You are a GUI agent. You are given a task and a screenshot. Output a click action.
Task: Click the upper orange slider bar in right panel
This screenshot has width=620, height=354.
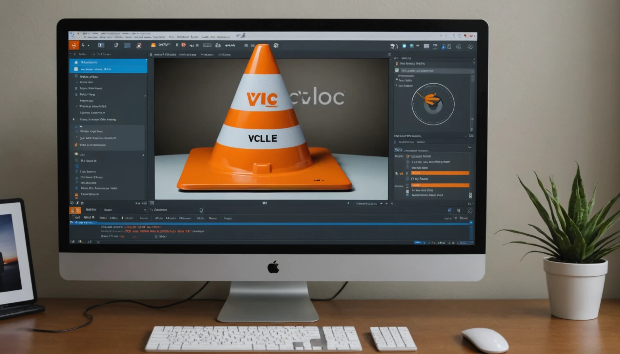pos(440,173)
